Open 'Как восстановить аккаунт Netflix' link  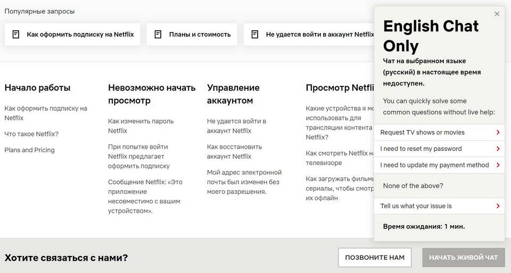234,151
